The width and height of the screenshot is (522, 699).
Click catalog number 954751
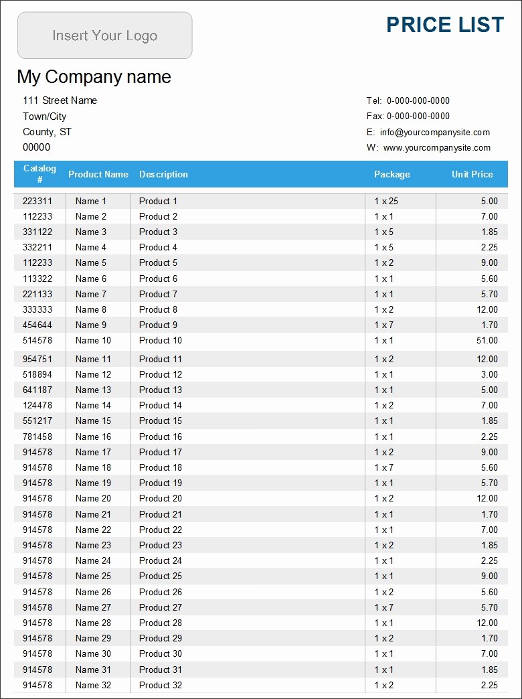37,359
